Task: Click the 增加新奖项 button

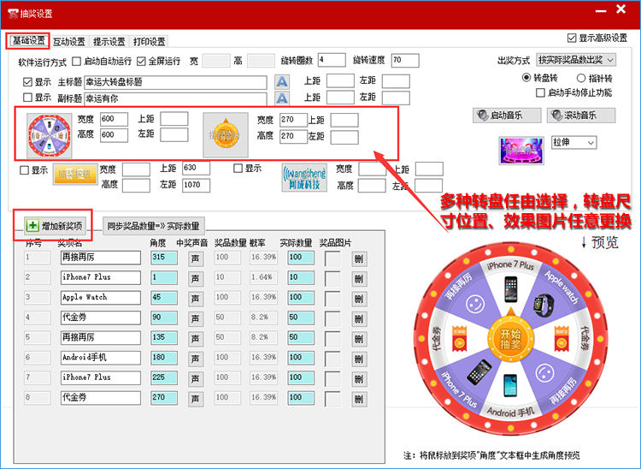Action: [56, 226]
